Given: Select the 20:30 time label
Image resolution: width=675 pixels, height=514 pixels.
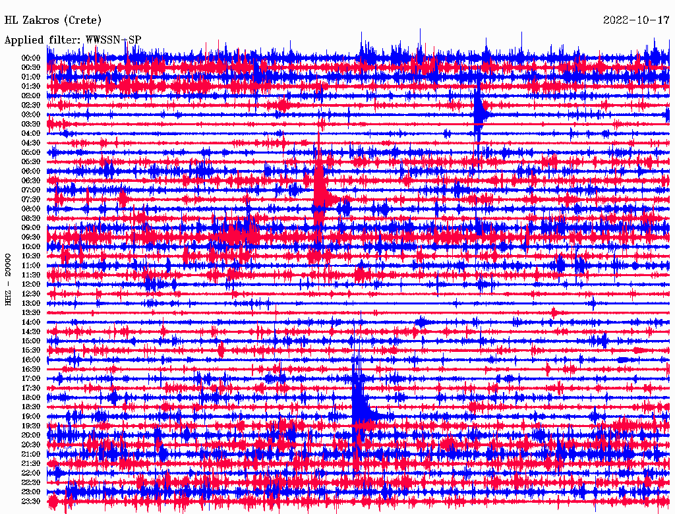Looking at the screenshot, I should (31, 445).
